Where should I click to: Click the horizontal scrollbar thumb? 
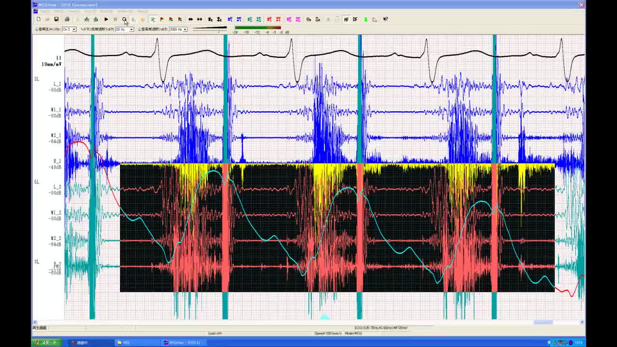[543, 322]
